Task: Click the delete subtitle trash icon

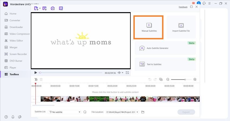Action: coord(41,79)
